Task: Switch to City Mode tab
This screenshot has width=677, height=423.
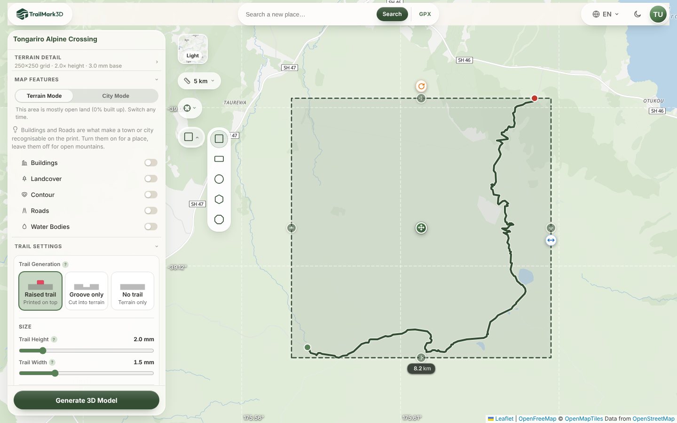Action: 116,96
